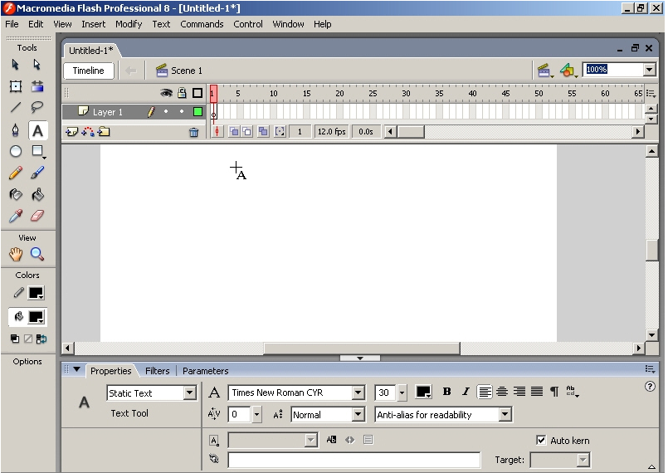The image size is (668, 473).
Task: Open the font size slider dropdown
Action: pos(402,393)
